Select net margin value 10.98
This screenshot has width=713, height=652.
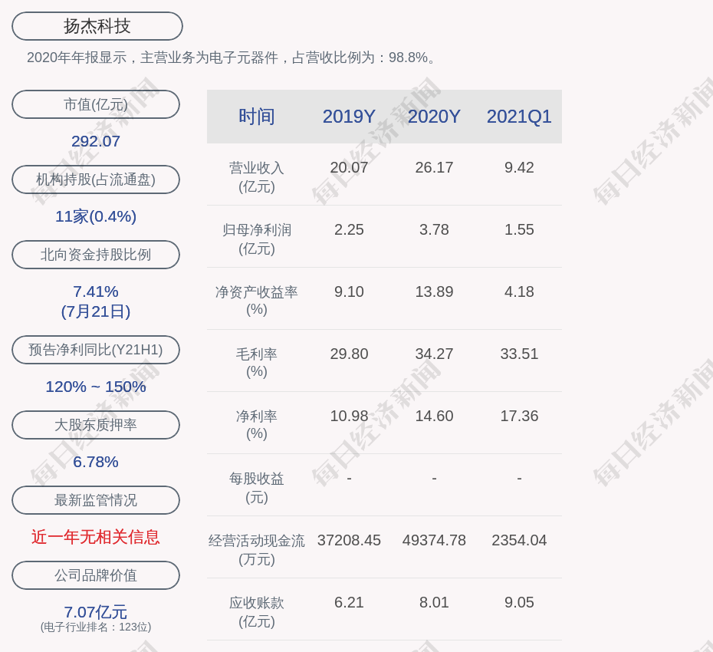349,416
